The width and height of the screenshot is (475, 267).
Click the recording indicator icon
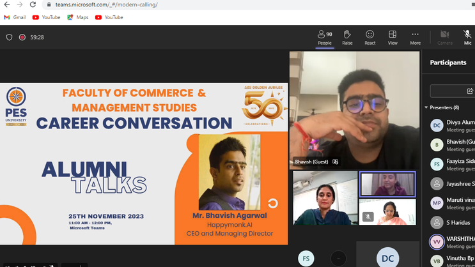22,37
